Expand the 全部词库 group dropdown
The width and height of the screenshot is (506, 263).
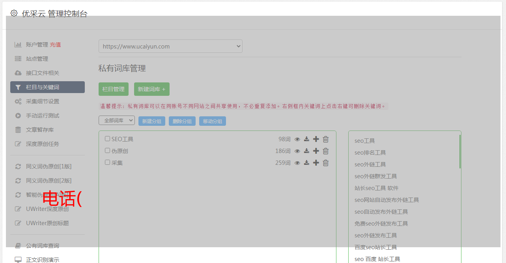click(x=117, y=121)
